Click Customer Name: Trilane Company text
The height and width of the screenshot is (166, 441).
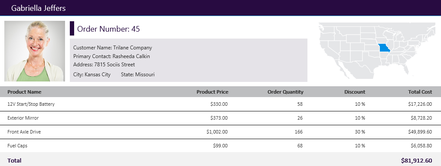click(112, 48)
